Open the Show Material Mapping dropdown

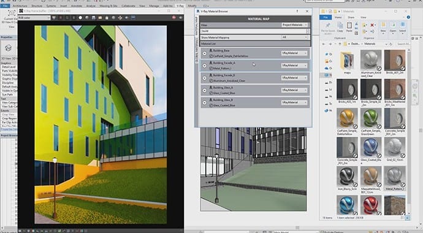[x=295, y=37]
